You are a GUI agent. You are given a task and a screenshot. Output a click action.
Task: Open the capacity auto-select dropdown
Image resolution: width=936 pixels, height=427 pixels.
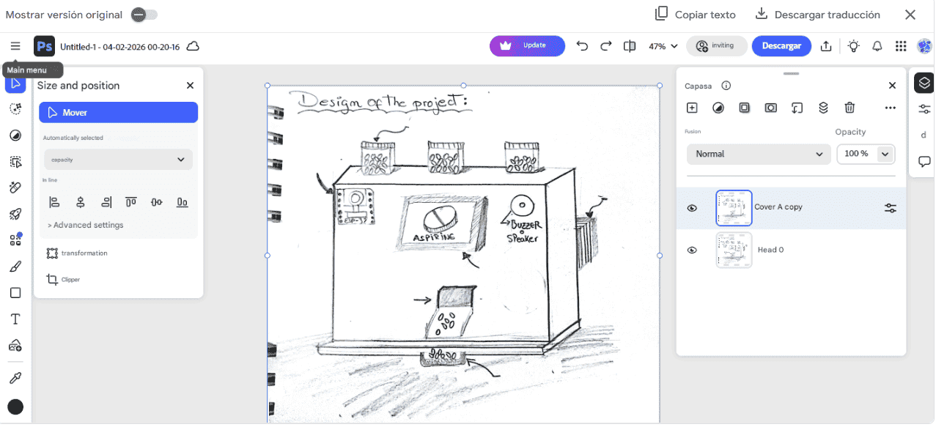point(118,160)
